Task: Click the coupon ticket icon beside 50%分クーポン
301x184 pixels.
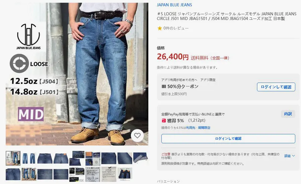Action: 164,86
